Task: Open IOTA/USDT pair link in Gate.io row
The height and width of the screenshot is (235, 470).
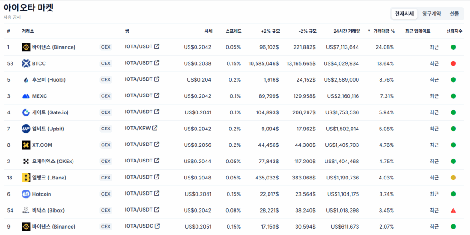Action: pos(139,112)
